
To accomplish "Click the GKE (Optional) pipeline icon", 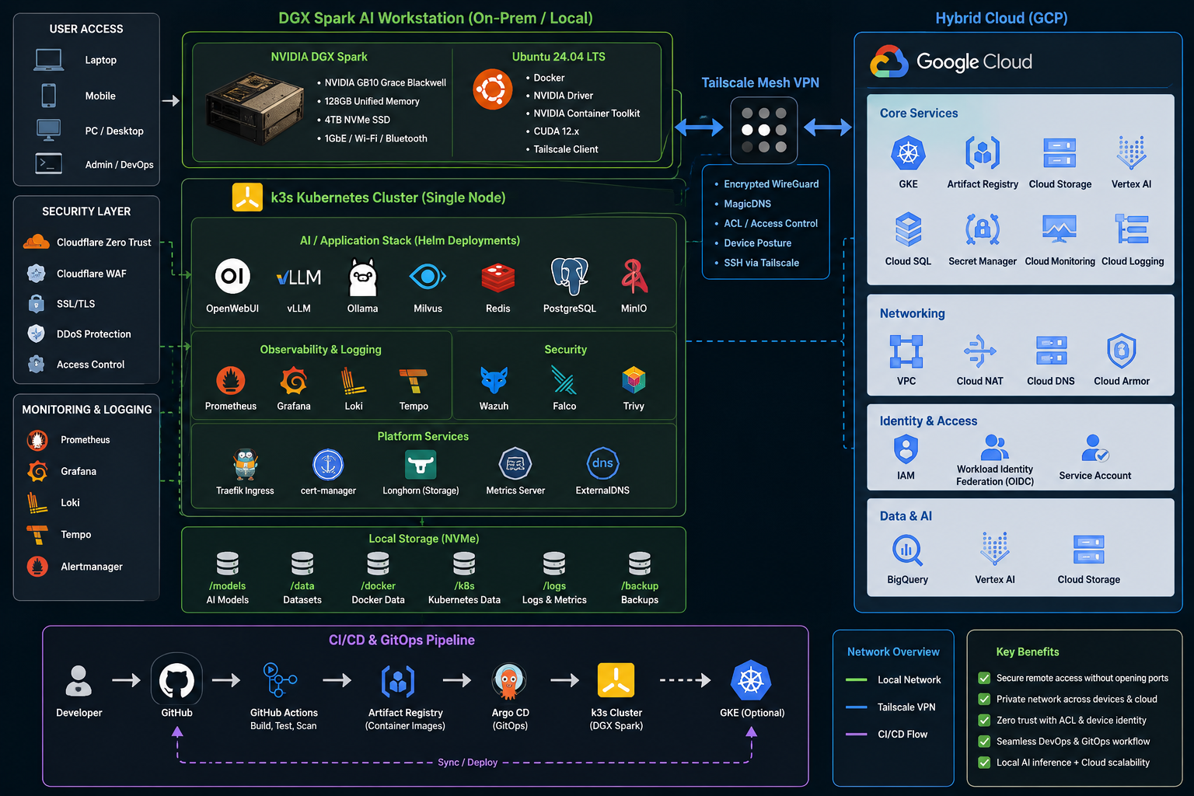I will pyautogui.click(x=751, y=681).
